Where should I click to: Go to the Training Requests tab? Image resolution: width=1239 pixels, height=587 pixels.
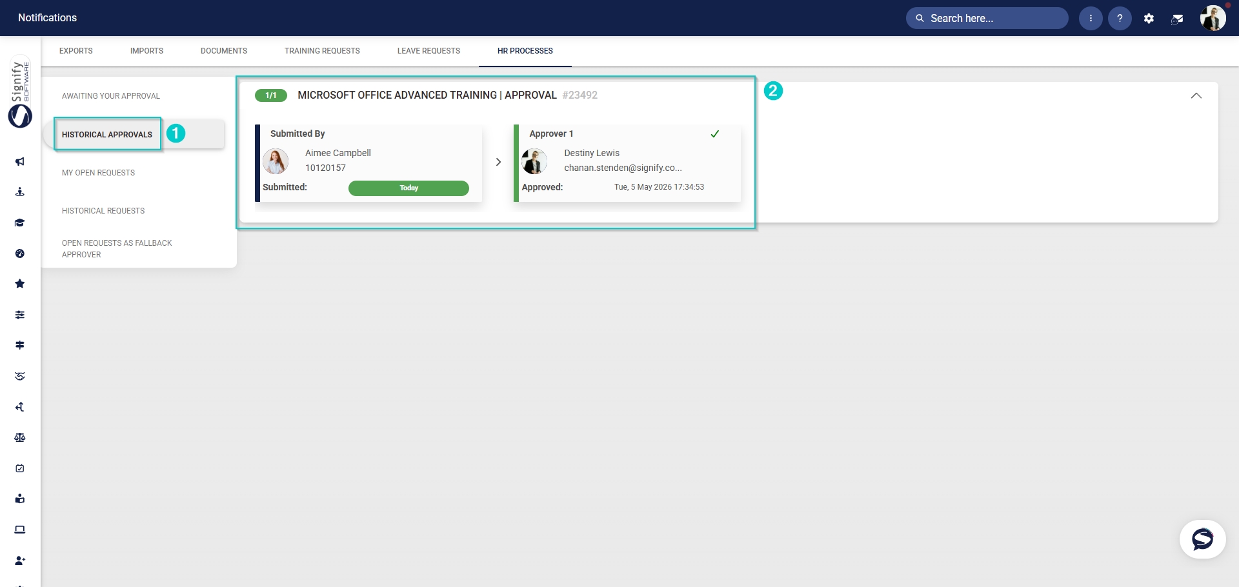pos(322,51)
